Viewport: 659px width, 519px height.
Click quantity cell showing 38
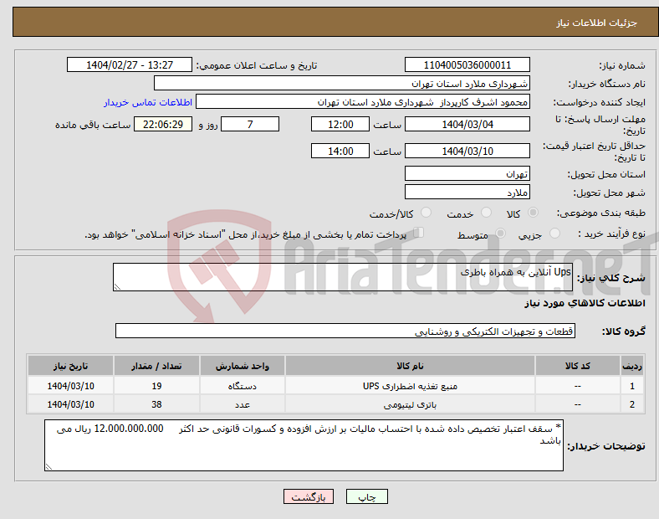point(156,404)
